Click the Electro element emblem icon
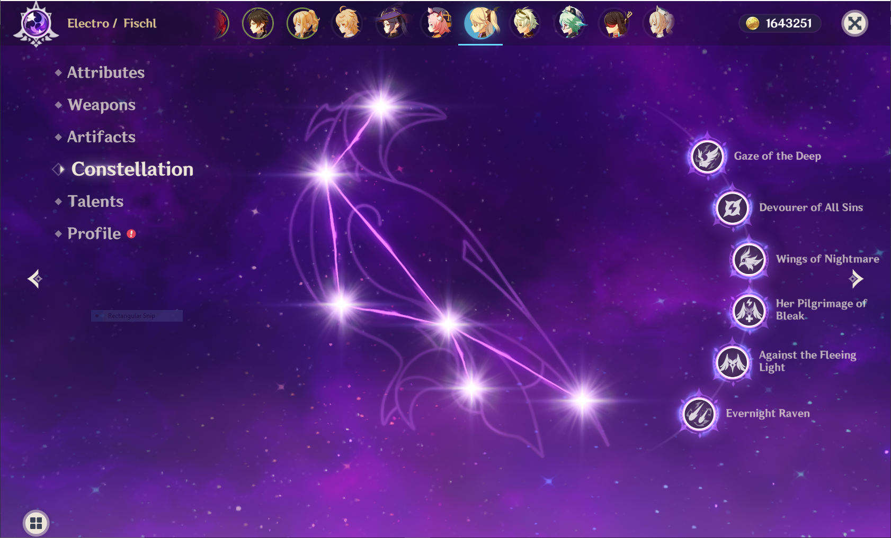The width and height of the screenshot is (891, 538). [36, 24]
